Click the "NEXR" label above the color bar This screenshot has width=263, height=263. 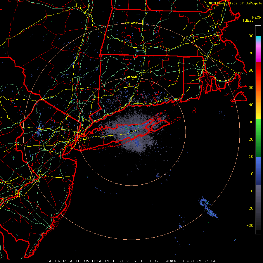coord(257,18)
